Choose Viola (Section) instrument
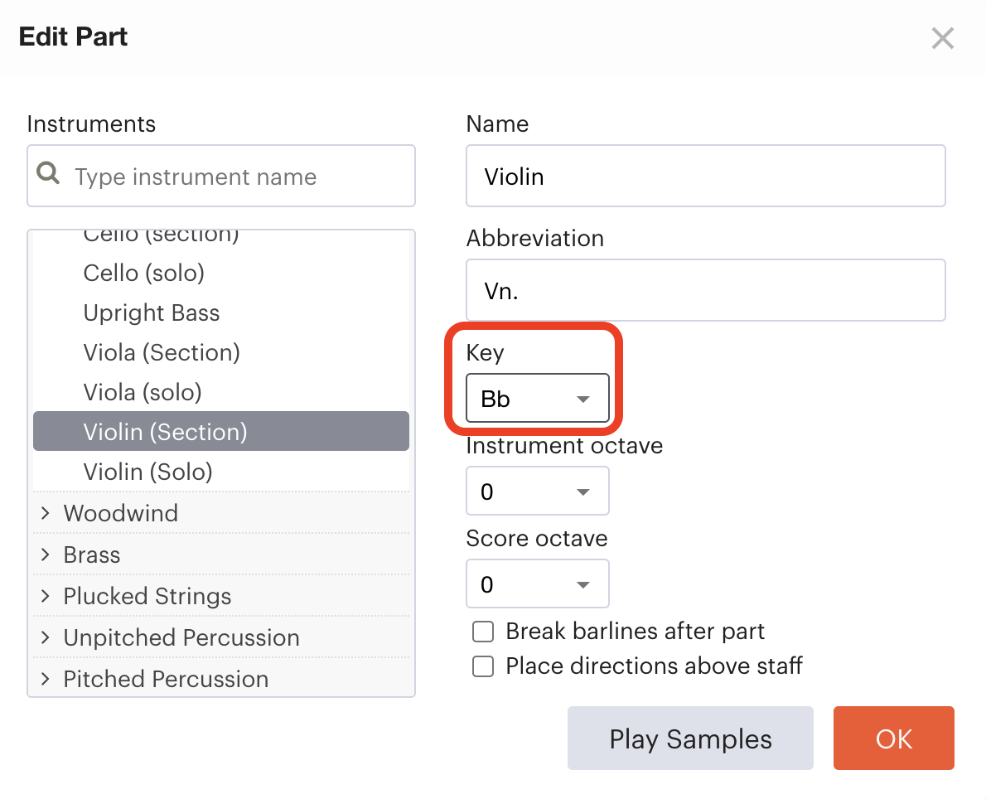The width and height of the screenshot is (986, 799). 220,352
